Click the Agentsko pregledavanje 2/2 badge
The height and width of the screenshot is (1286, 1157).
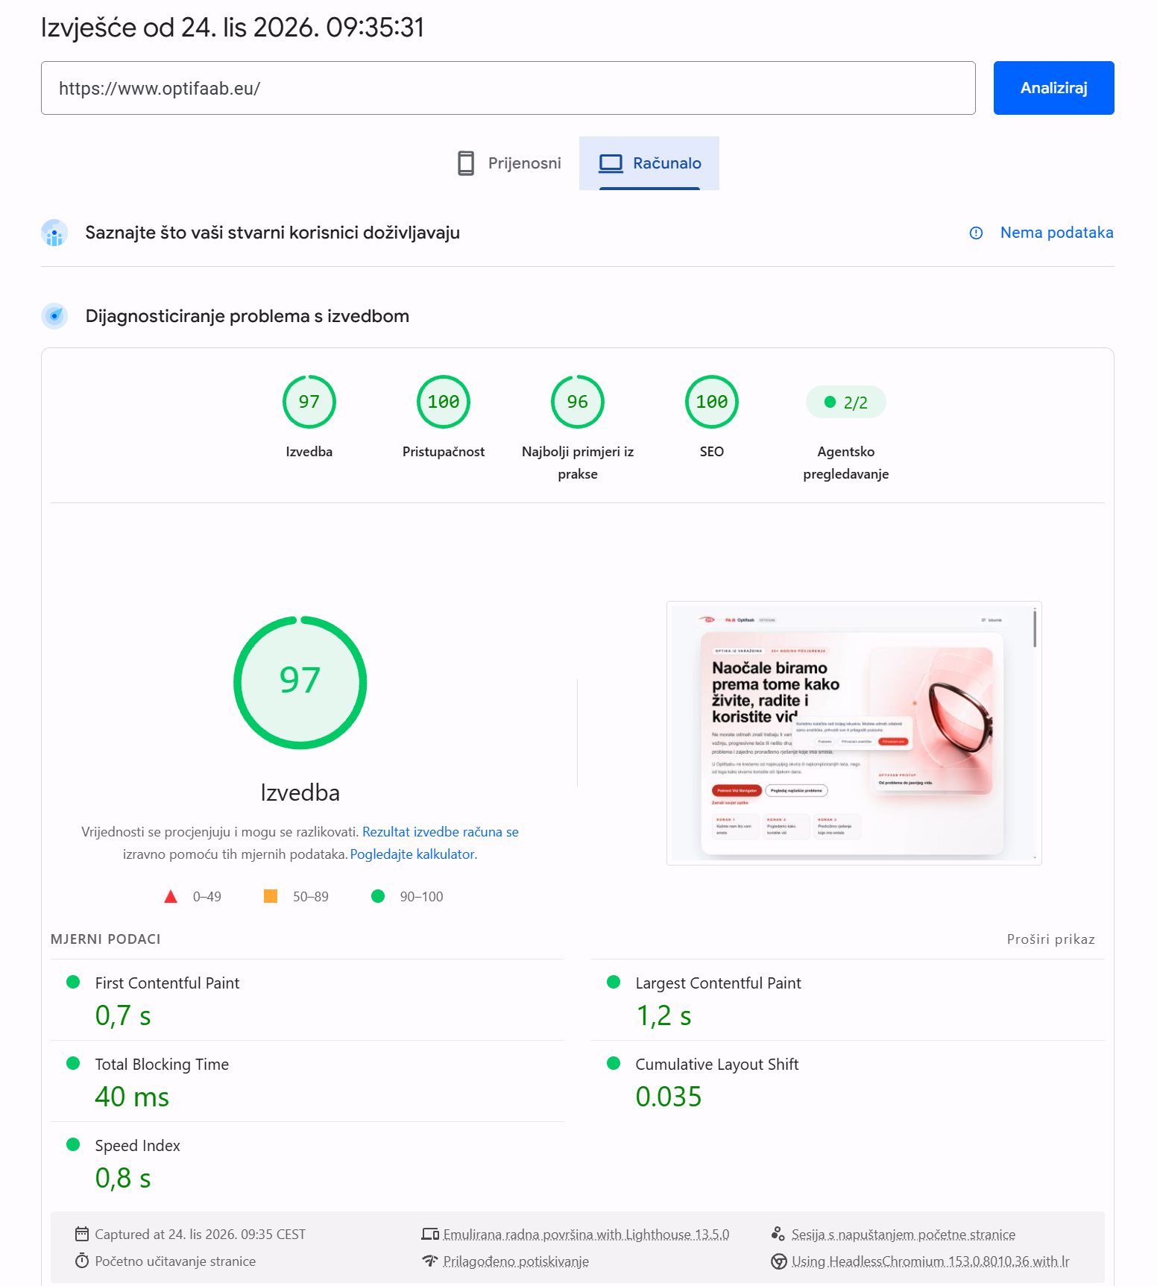(846, 403)
